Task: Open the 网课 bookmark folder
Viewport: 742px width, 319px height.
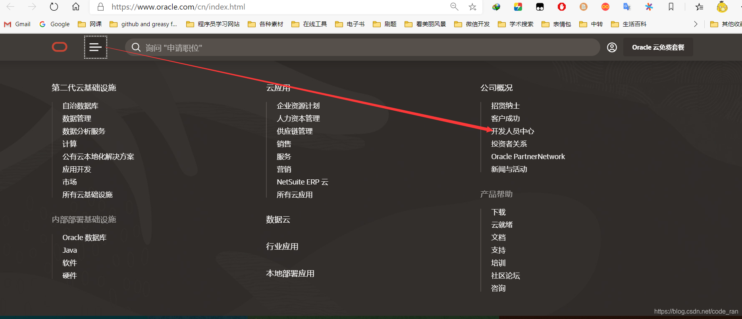Action: pos(90,24)
